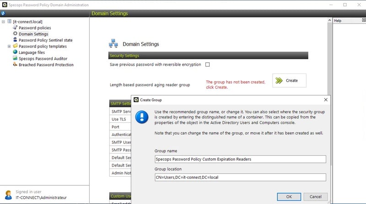Image resolution: width=366 pixels, height=204 pixels.
Task: Open Specops Password Auditor
Action: tap(43, 59)
